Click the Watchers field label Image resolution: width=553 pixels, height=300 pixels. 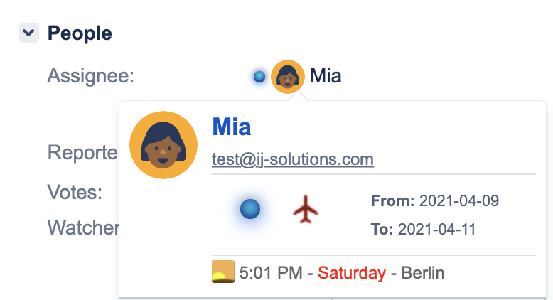coord(82,227)
